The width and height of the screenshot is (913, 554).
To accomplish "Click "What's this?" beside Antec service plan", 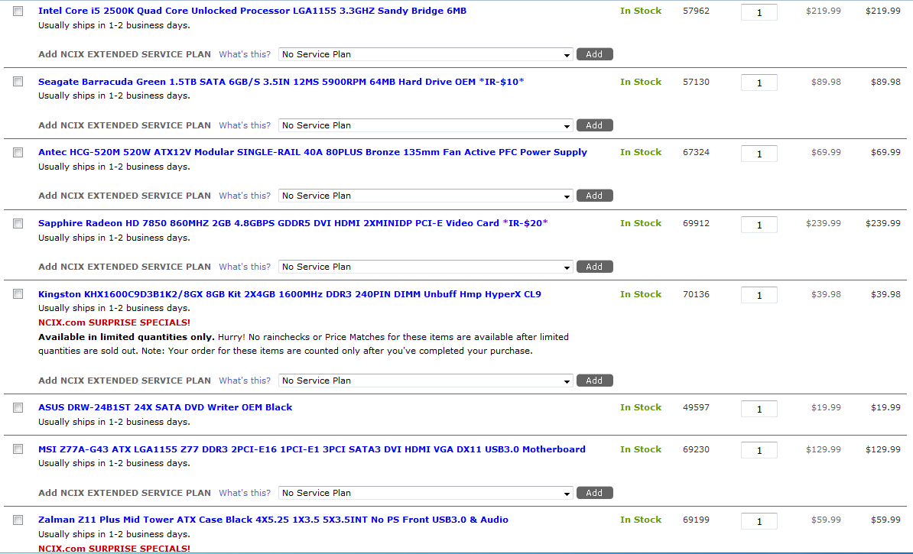I will click(x=245, y=196).
